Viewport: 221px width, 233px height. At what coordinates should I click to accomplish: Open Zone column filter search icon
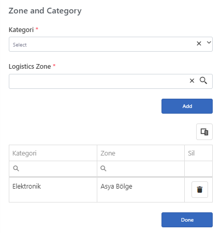tap(104, 168)
